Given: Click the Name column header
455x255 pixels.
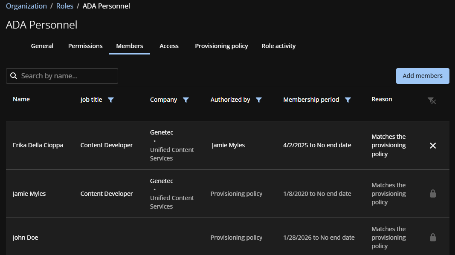Looking at the screenshot, I should [21, 99].
